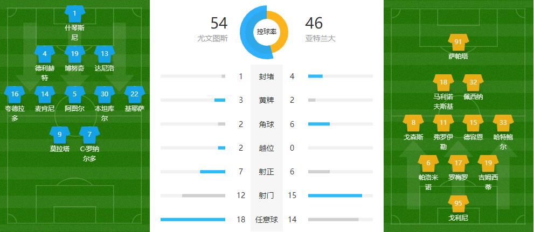
Task: Click the 任意球 blue bar for Juventus
Action: pos(193,220)
